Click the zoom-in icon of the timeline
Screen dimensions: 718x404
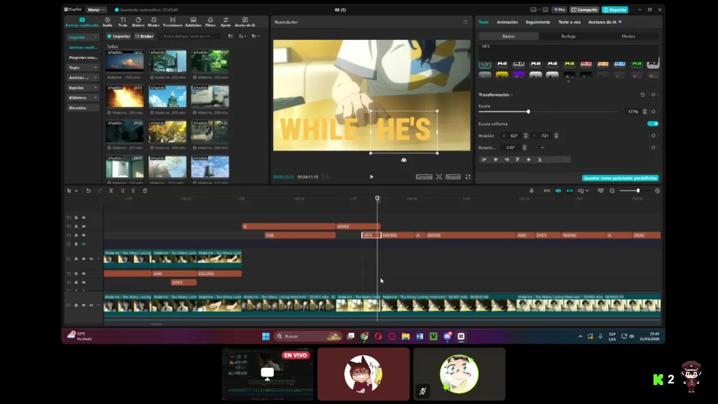(657, 191)
